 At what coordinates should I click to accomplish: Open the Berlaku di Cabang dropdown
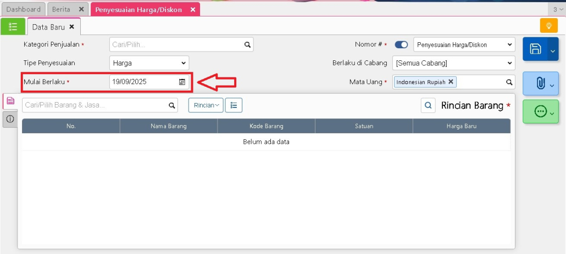(x=453, y=63)
